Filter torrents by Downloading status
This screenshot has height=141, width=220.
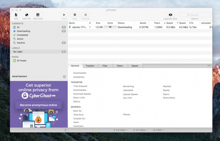point(23,31)
